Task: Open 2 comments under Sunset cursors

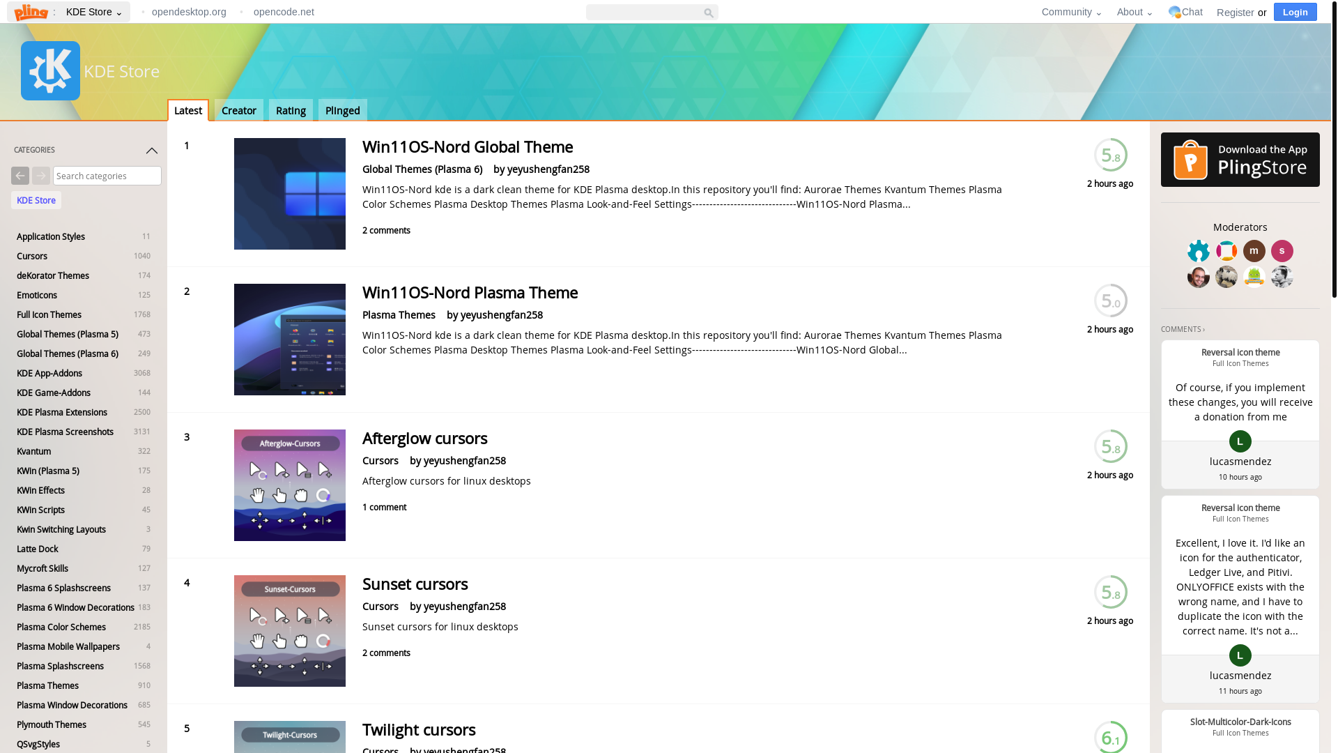Action: click(x=386, y=653)
